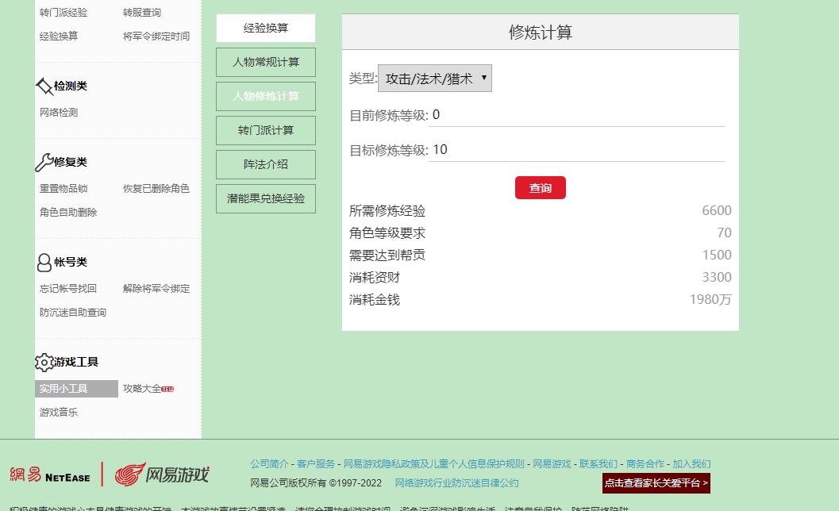The height and width of the screenshot is (511, 839).
Task: Open the 联系我们 footer link
Action: pyautogui.click(x=598, y=464)
